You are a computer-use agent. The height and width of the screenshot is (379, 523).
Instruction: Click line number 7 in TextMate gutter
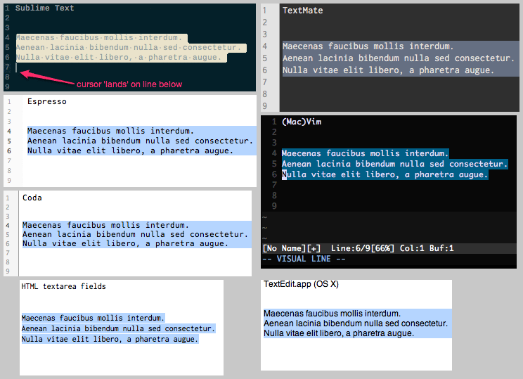(265, 82)
